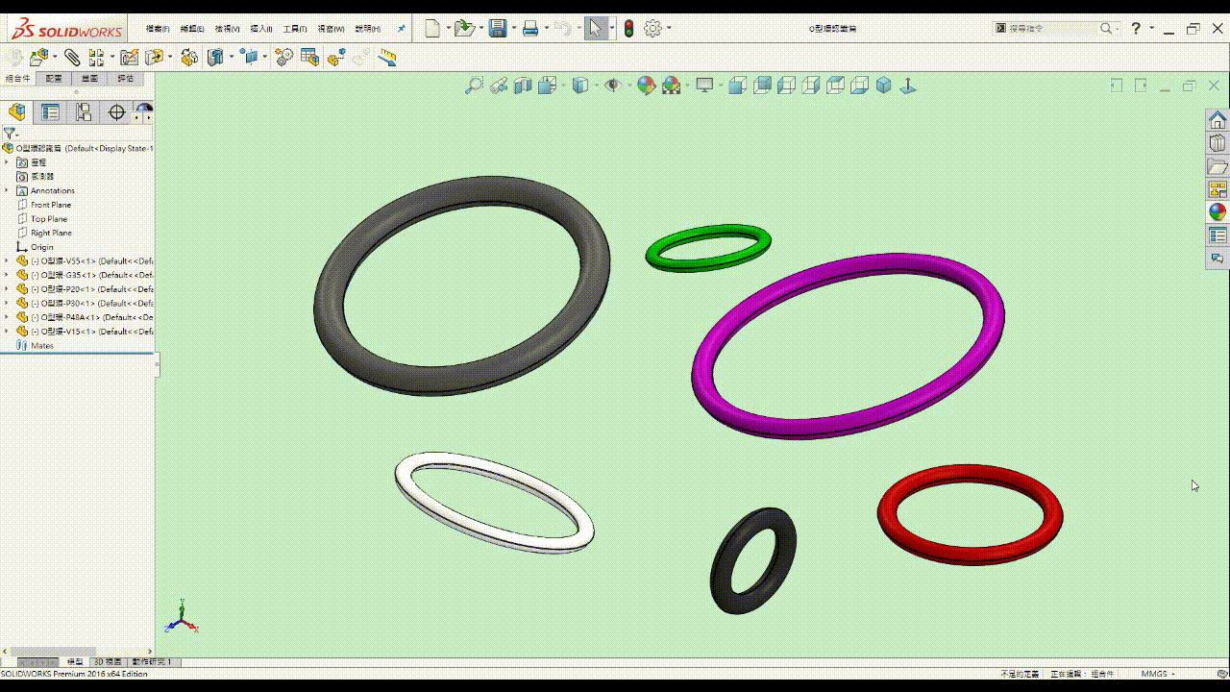Switch to the 評估 tab

pos(126,79)
